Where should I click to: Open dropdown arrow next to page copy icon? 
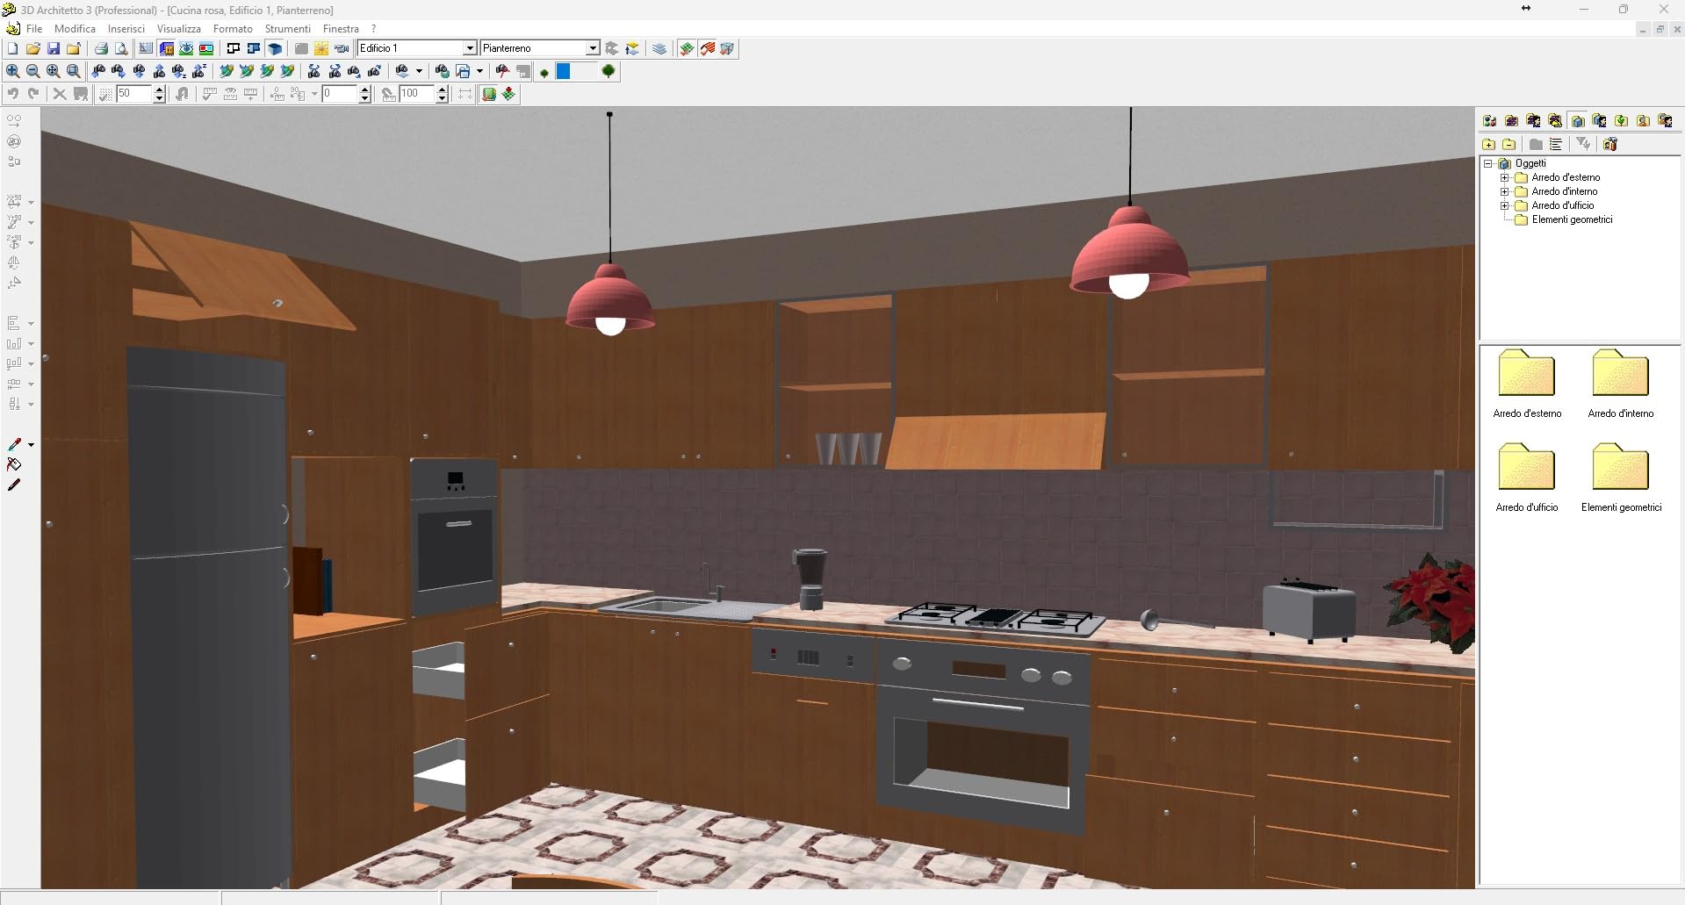coord(479,71)
